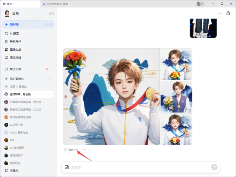Image resolution: width=236 pixels, height=177 pixels.
Task: Open the 收藏夹 favorites folder
Action: [14, 170]
